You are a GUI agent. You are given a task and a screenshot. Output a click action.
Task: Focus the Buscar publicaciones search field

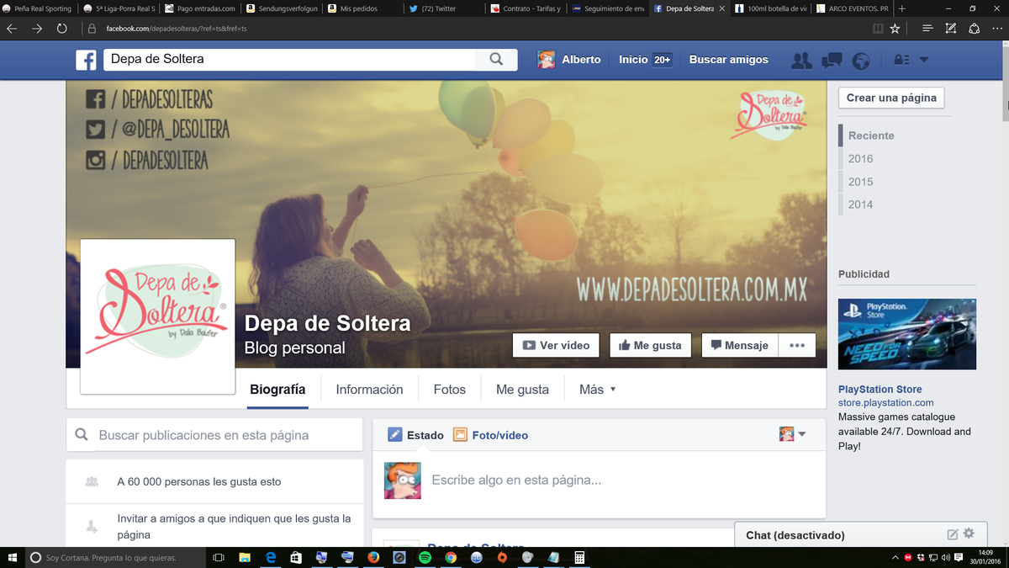click(214, 435)
